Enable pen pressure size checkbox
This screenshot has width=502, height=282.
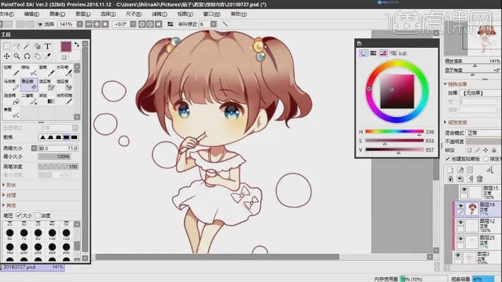coord(19,215)
